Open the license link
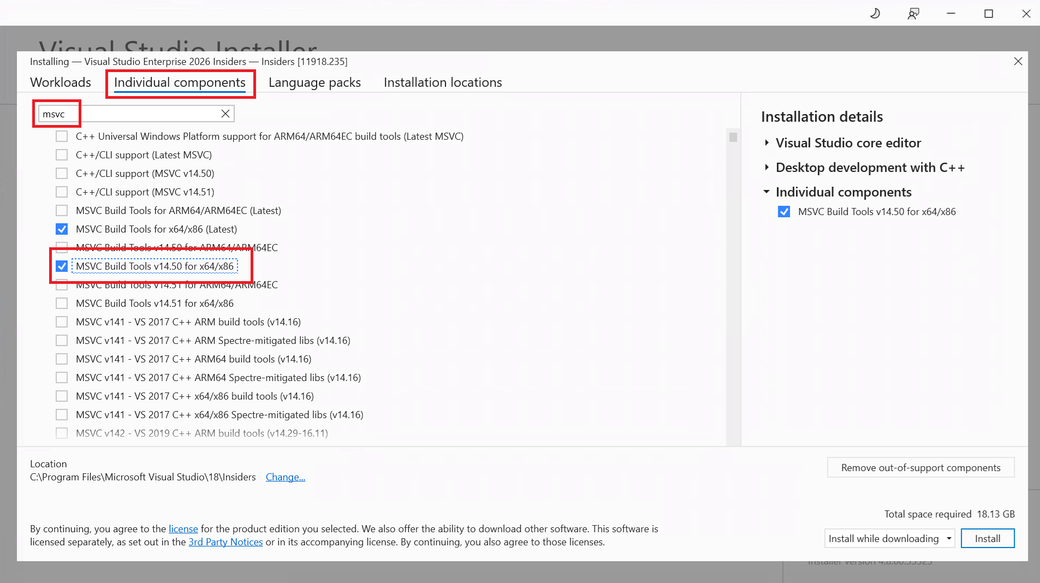The width and height of the screenshot is (1040, 583). point(183,529)
